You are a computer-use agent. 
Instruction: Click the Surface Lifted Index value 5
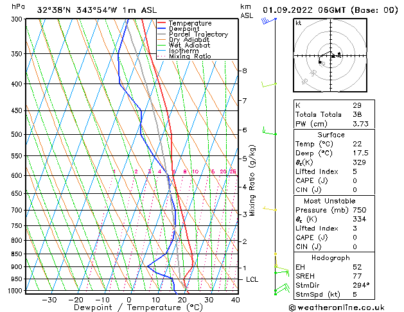pyautogui.click(x=355, y=171)
